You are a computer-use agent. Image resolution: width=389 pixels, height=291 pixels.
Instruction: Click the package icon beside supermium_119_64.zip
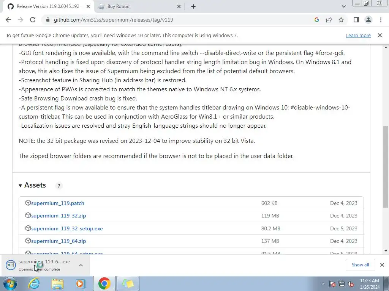[x=28, y=241]
